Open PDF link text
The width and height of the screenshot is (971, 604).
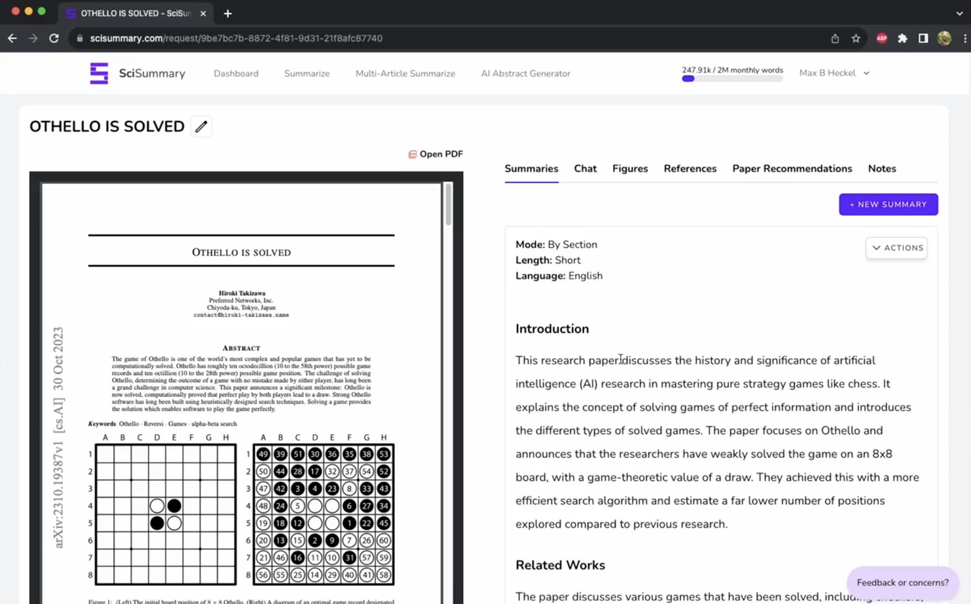(x=441, y=154)
